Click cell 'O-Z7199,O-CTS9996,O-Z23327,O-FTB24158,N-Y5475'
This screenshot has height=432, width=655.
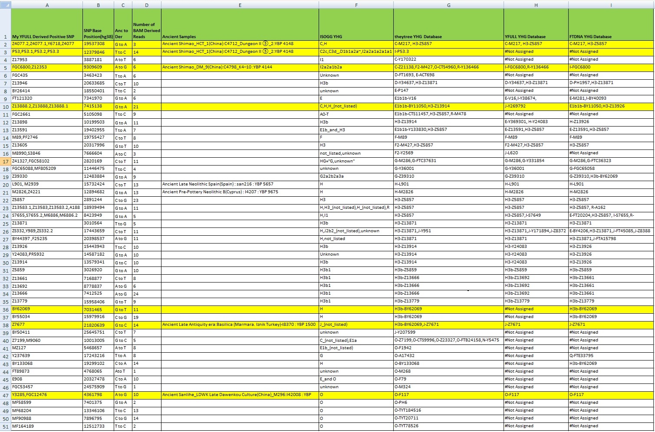pos(448,340)
